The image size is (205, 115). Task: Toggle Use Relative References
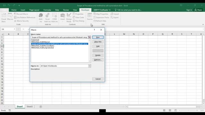[x=25, y=17]
